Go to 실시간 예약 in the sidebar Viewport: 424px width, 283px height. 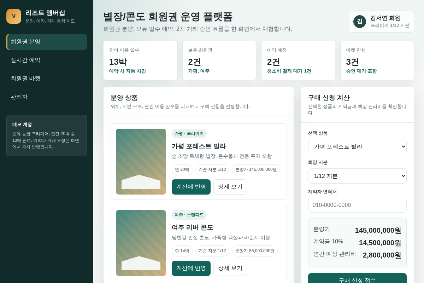[x=47, y=60]
